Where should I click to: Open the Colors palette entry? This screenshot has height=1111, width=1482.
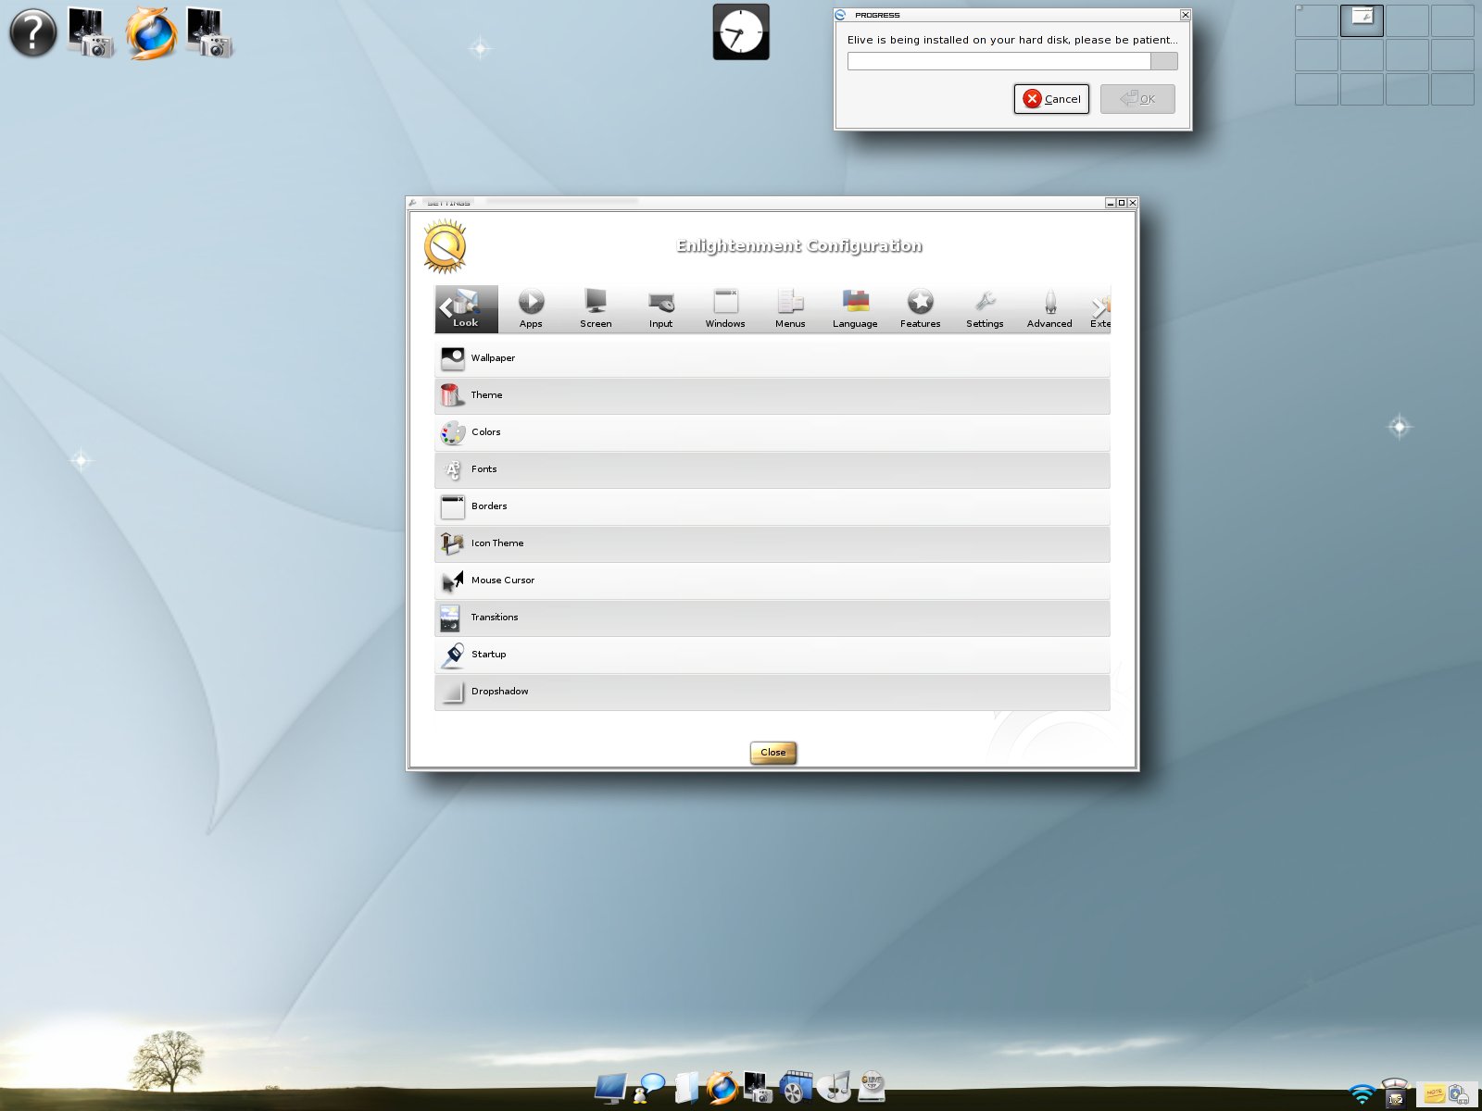tap(772, 432)
